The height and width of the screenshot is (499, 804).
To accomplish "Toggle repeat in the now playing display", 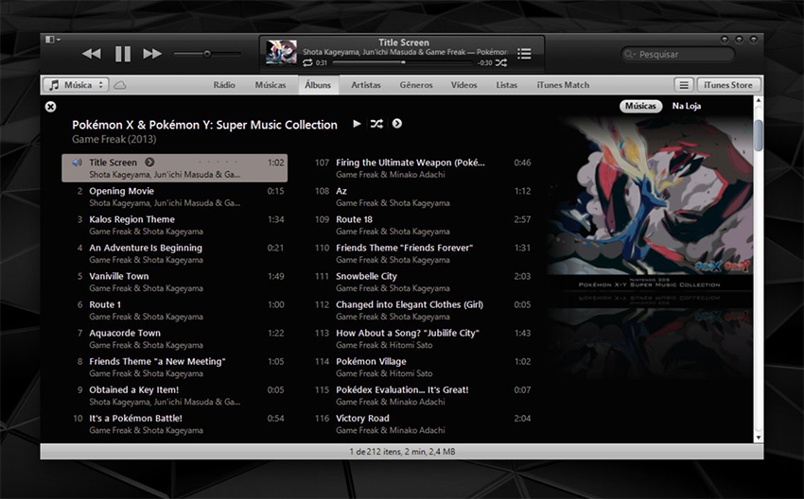I will click(307, 63).
